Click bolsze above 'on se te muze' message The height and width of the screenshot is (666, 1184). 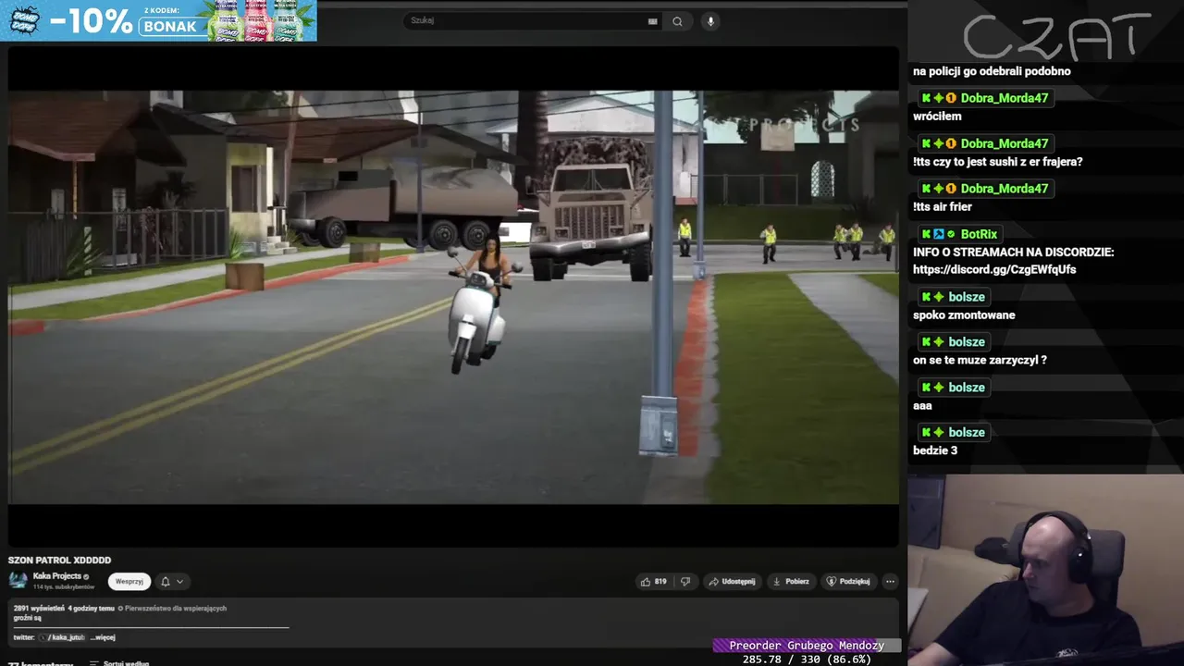pyautogui.click(x=967, y=342)
